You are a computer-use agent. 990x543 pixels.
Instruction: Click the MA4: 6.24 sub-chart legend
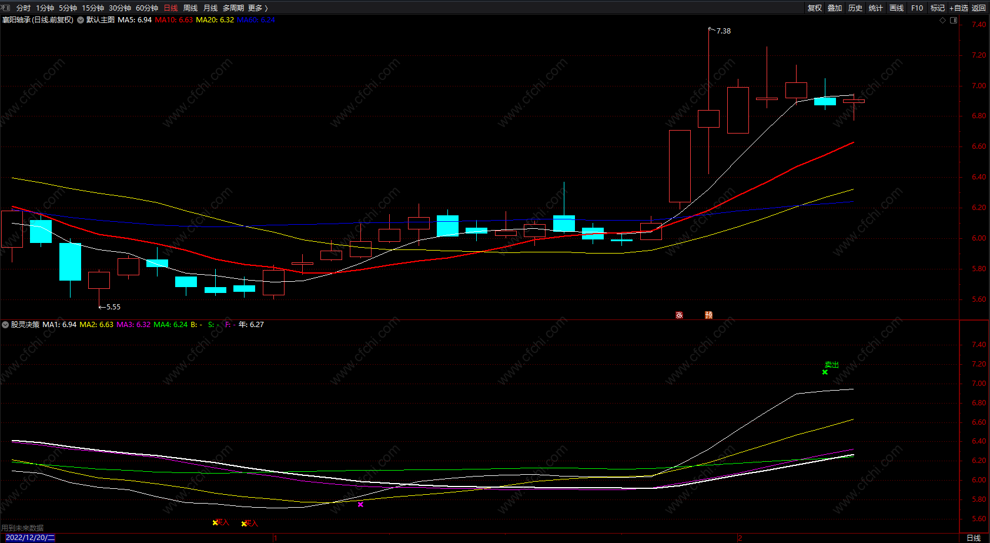[x=170, y=325]
